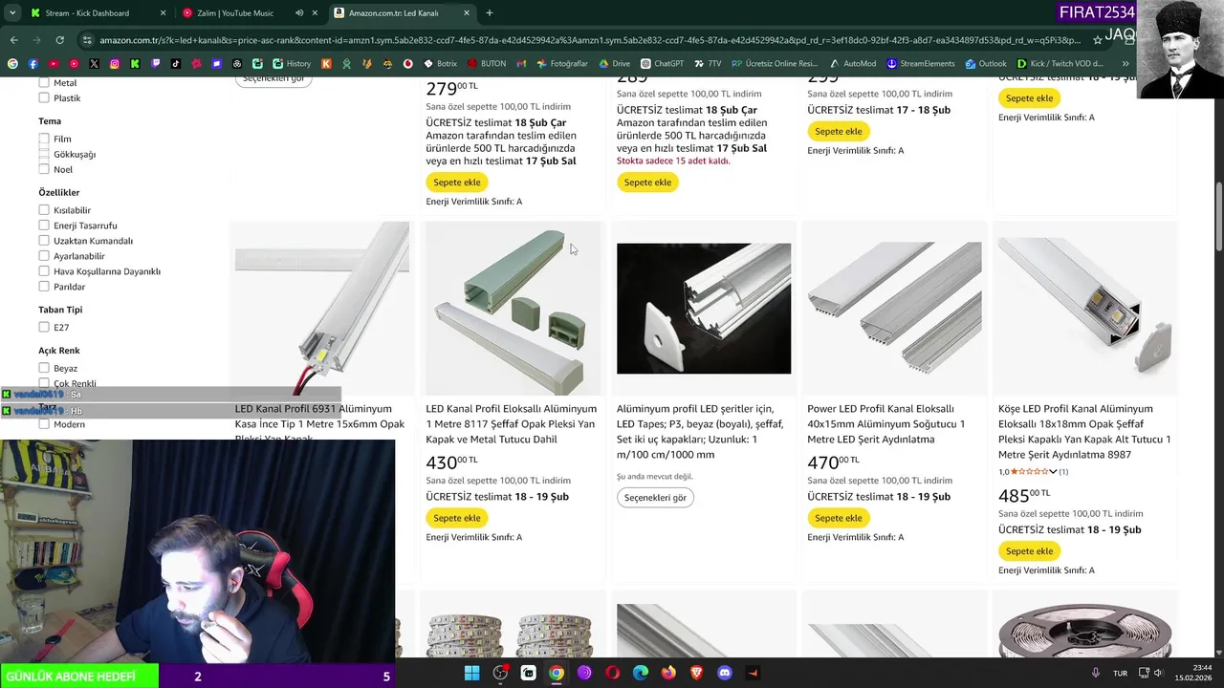Open the AutoMod bookmark
1224x688 pixels.
click(x=852, y=64)
